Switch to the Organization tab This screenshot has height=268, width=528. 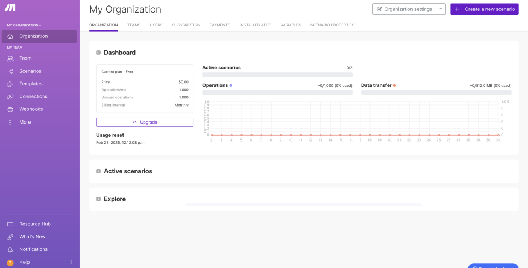(103, 25)
